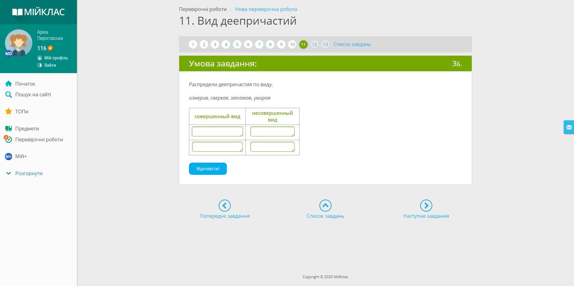The image size is (574, 286).
Task: Go to task 13
Action: [x=325, y=44]
